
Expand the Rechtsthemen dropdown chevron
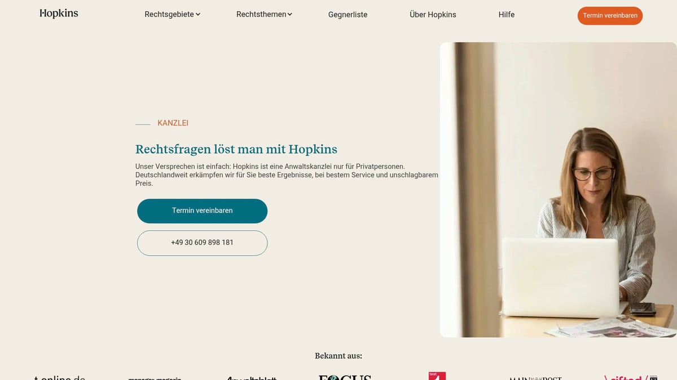coord(290,15)
